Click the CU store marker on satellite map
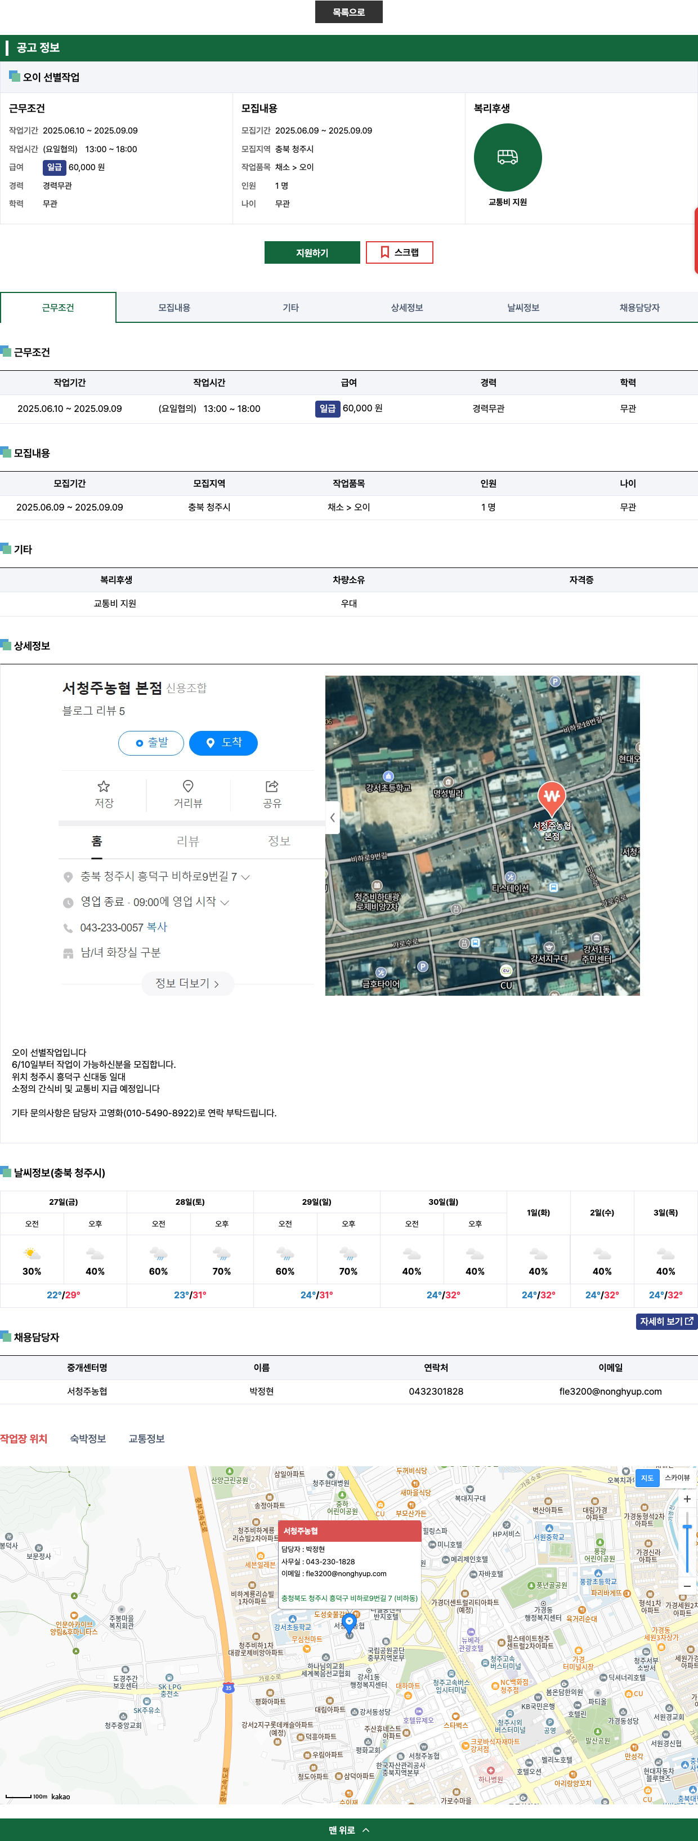This screenshot has width=698, height=1841. point(506,970)
